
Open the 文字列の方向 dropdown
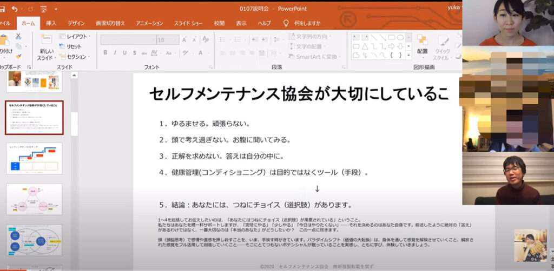(311, 36)
